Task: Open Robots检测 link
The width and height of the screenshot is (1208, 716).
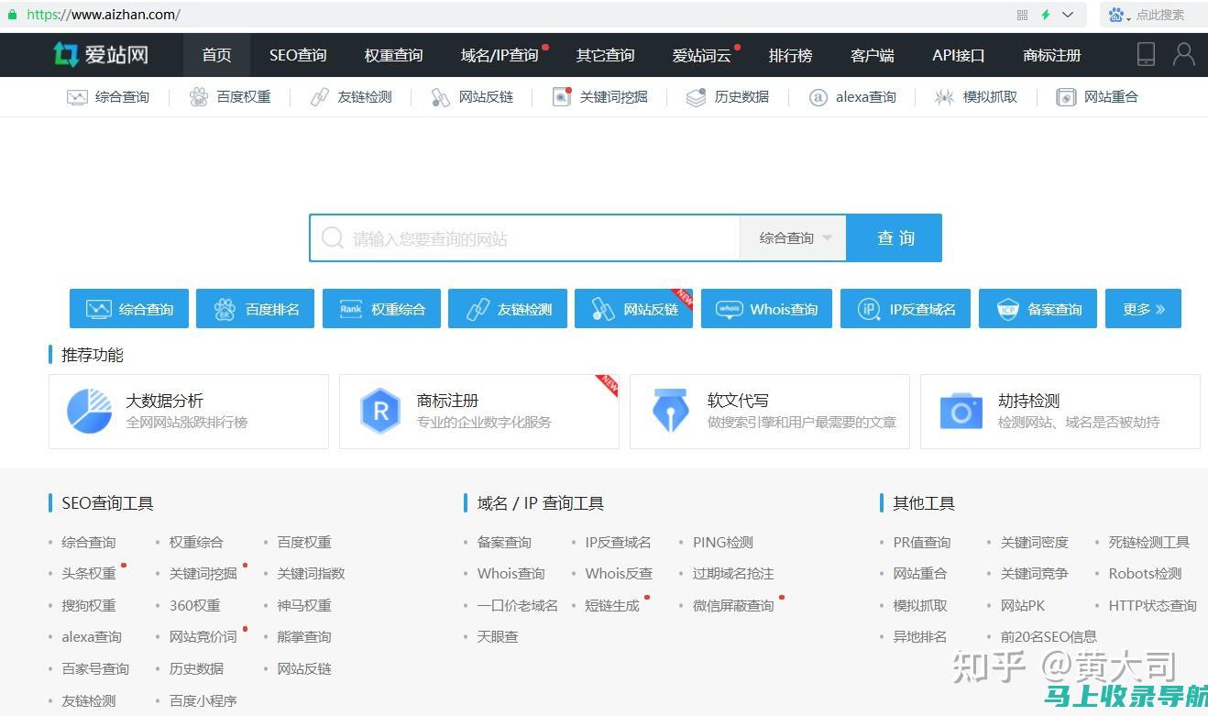Action: pyautogui.click(x=1146, y=574)
